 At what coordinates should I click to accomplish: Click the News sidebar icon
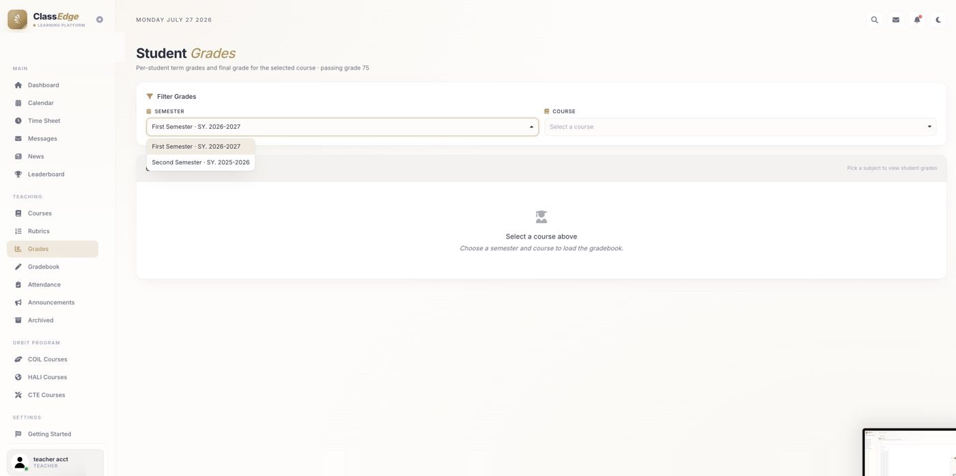click(x=18, y=156)
